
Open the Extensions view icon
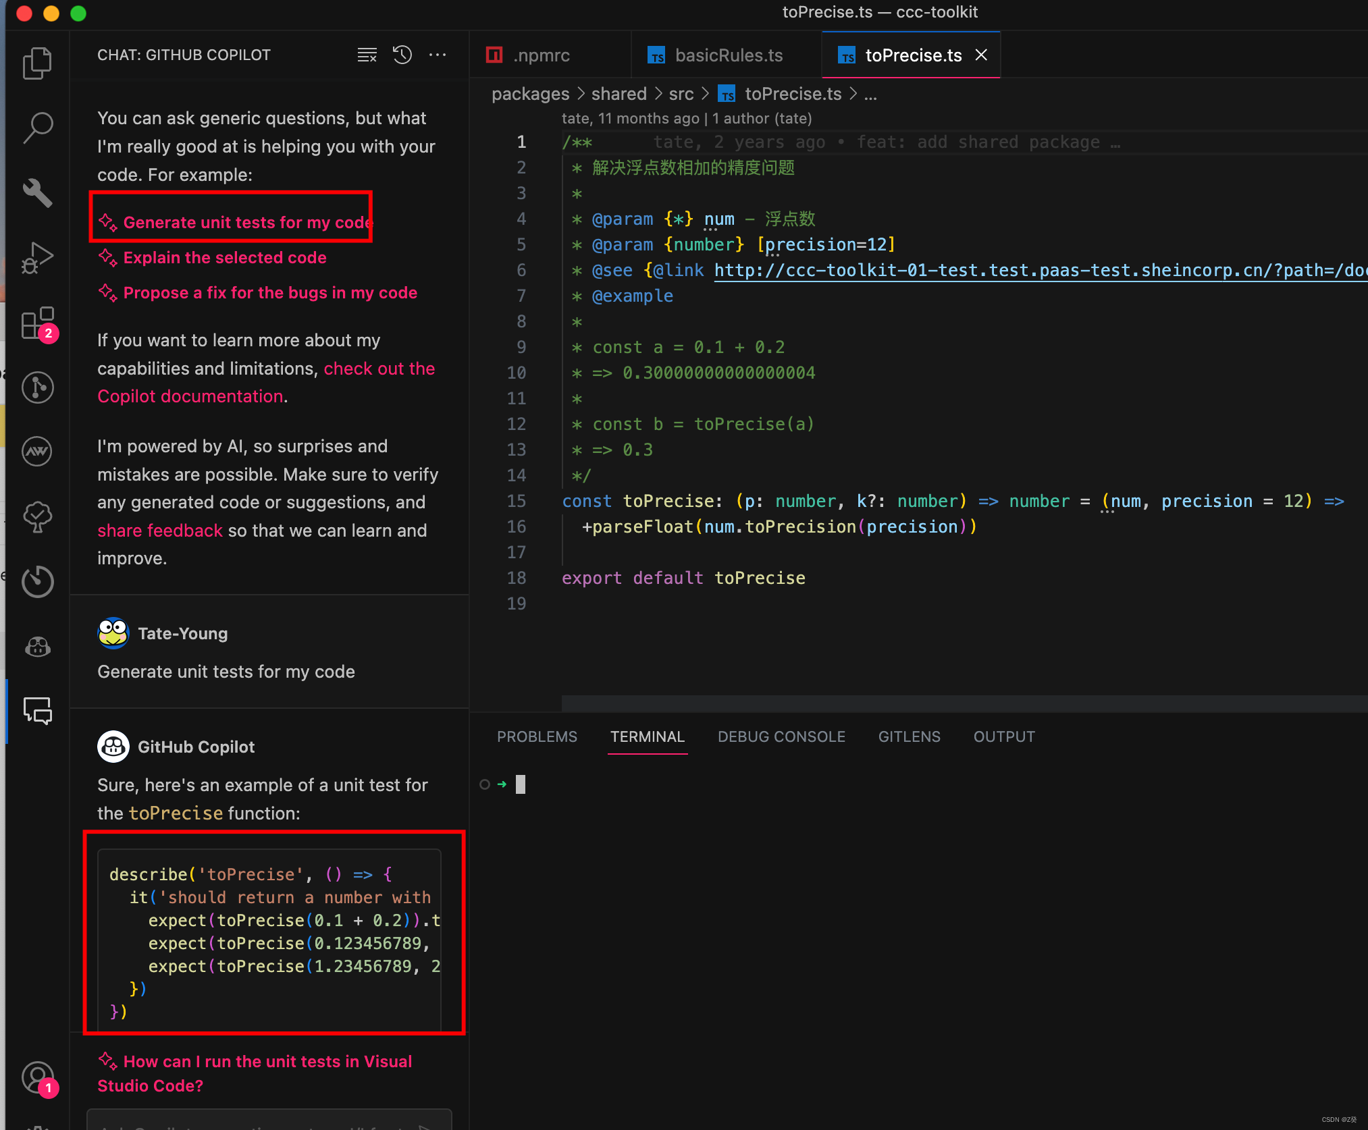coord(37,324)
